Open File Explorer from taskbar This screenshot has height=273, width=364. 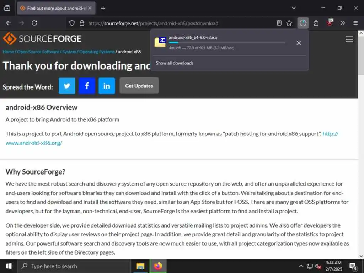tap(140, 266)
